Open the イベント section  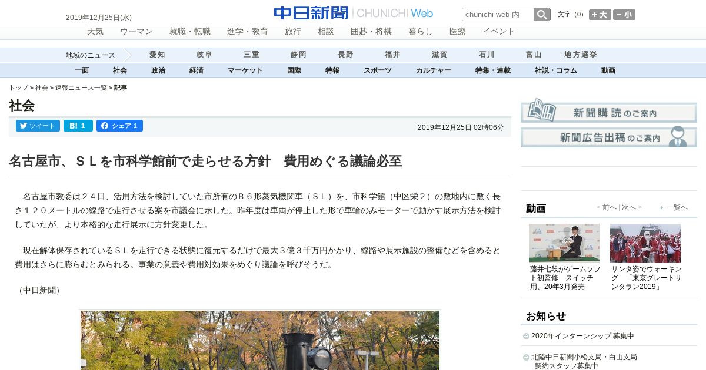[499, 32]
